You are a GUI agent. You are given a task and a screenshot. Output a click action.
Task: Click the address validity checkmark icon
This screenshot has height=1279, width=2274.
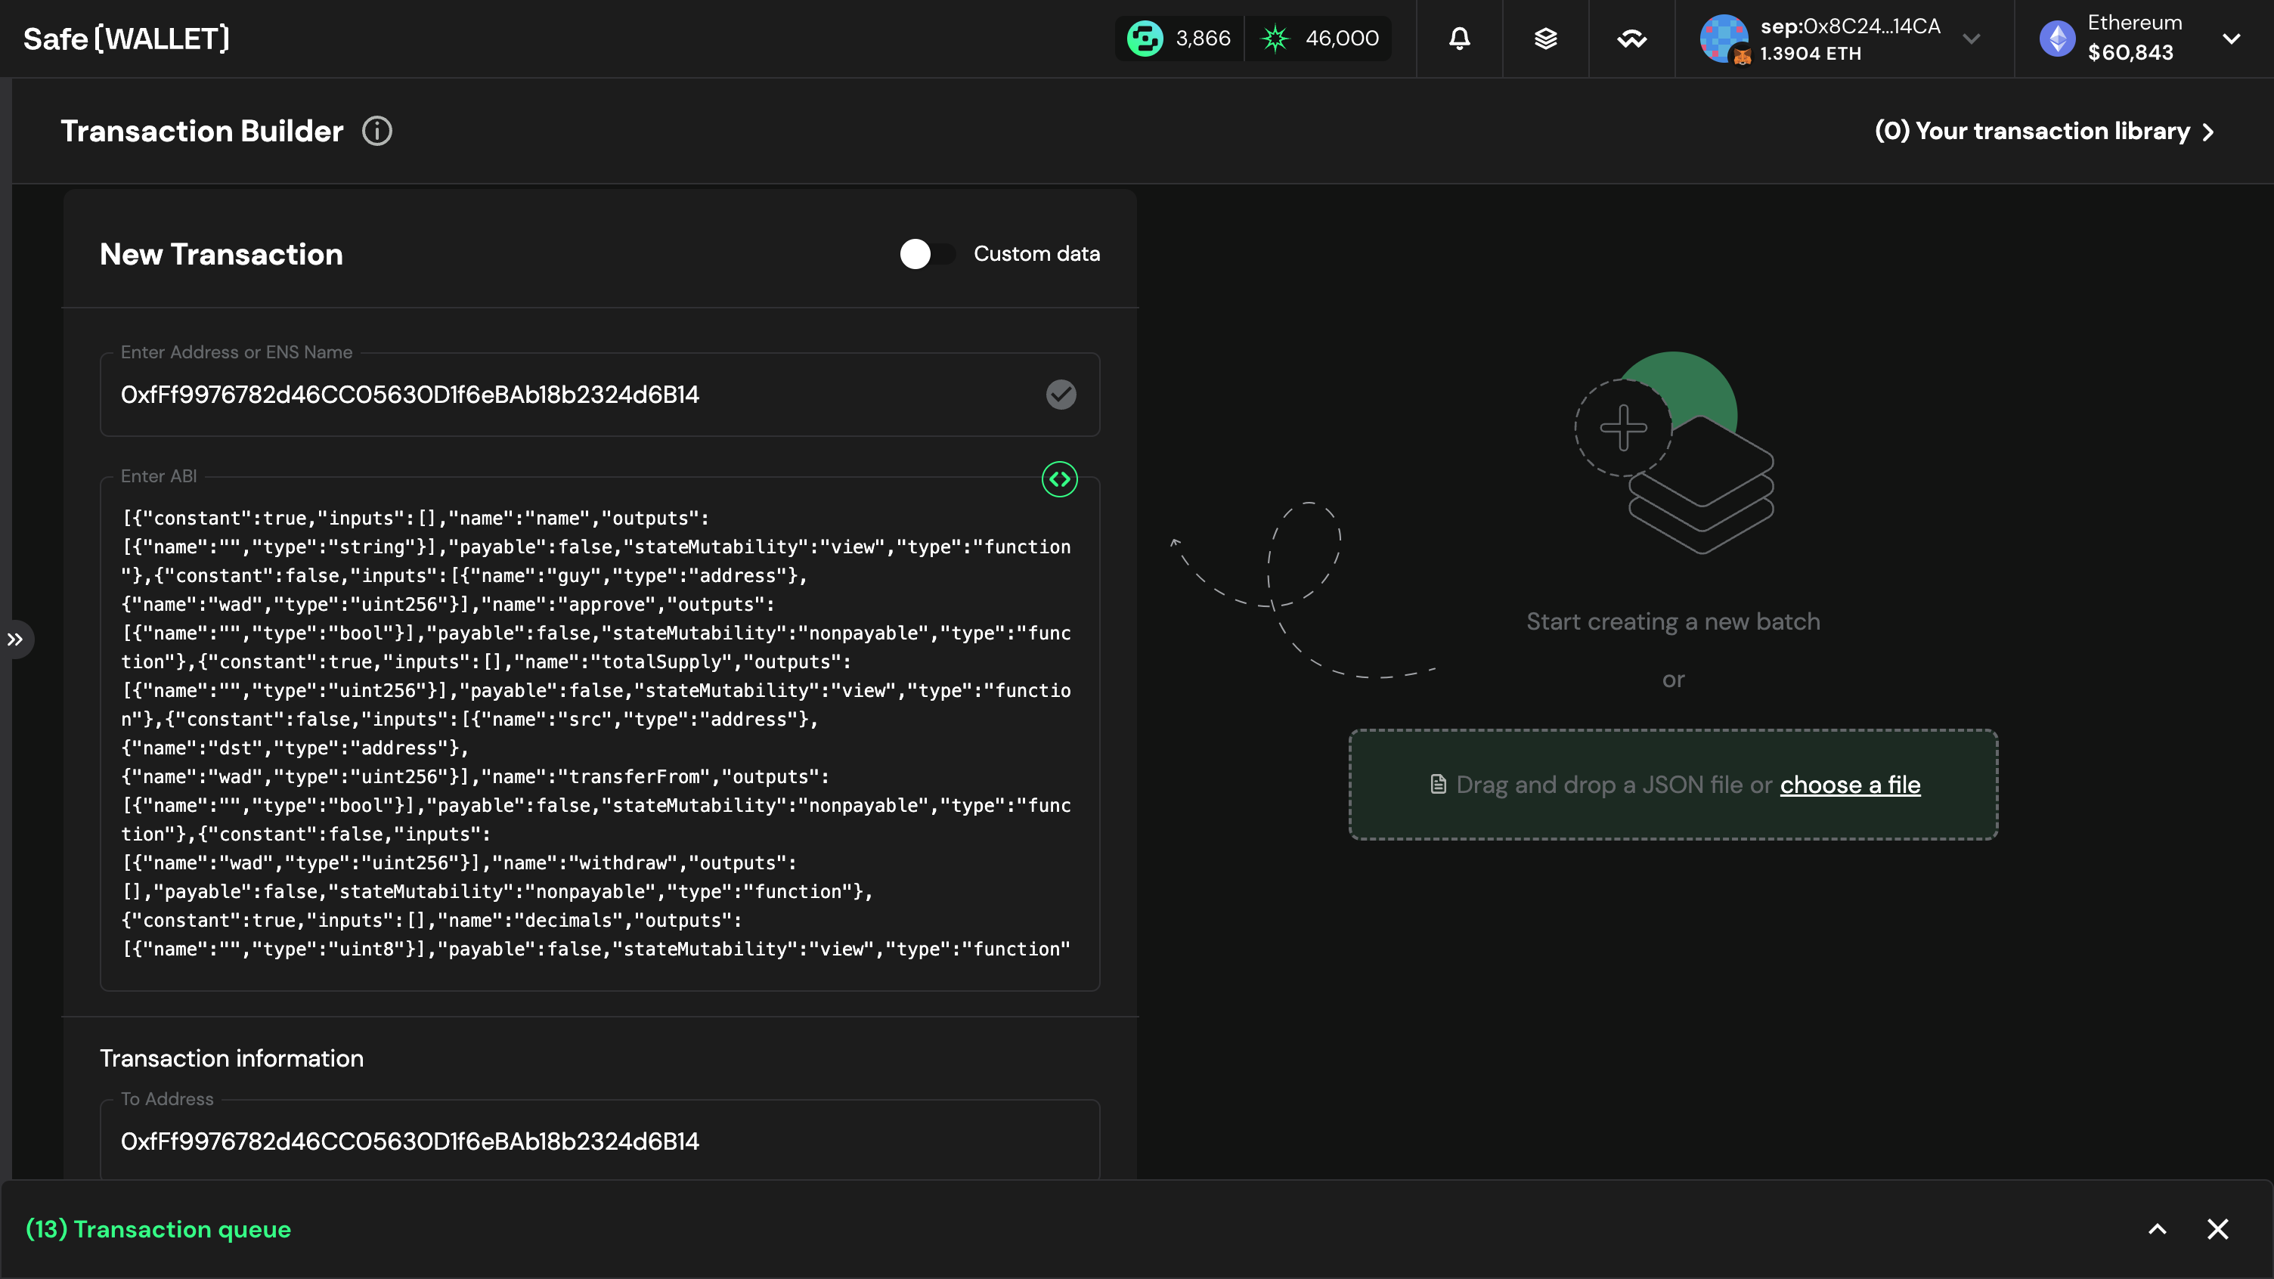[1061, 395]
